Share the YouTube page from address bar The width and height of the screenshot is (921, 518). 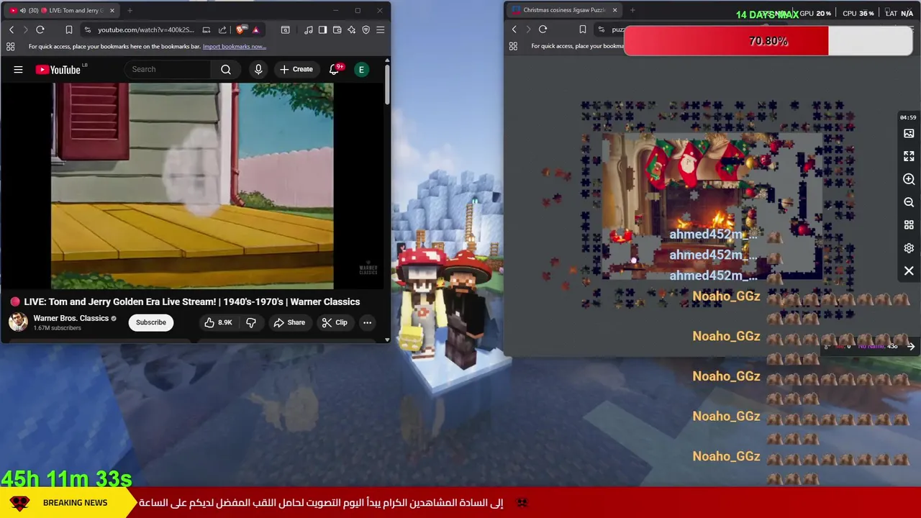[222, 29]
